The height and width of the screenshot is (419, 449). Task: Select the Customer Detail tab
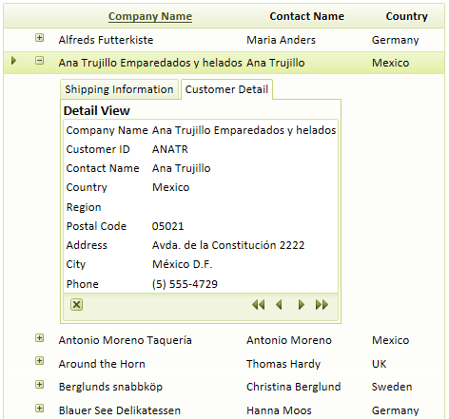click(x=226, y=89)
